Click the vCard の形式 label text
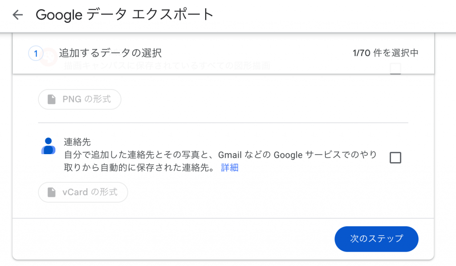 (90, 192)
